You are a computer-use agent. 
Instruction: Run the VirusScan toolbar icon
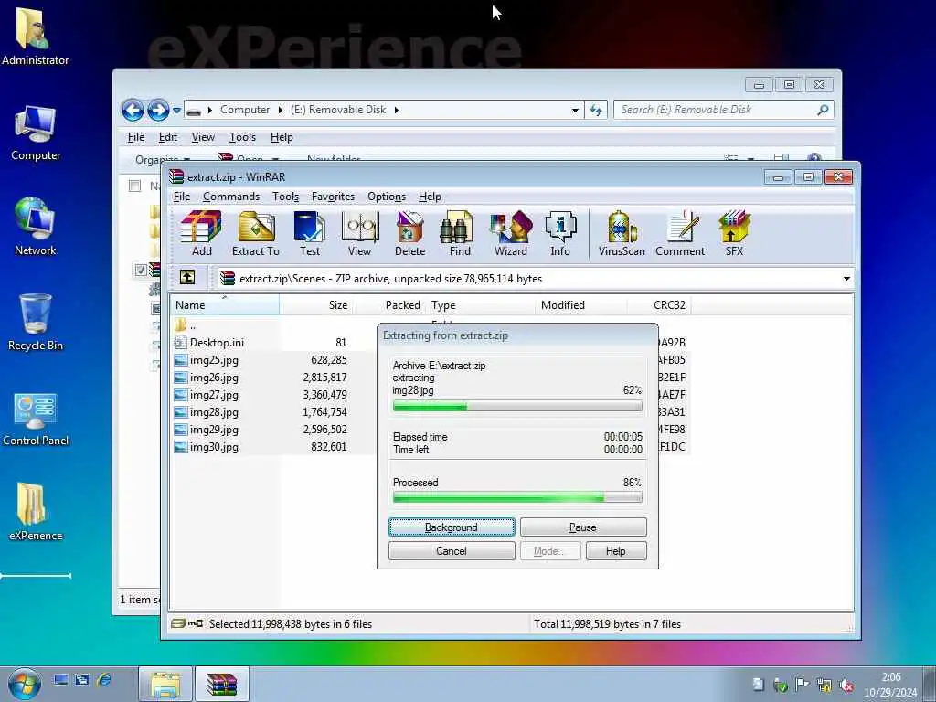click(622, 233)
